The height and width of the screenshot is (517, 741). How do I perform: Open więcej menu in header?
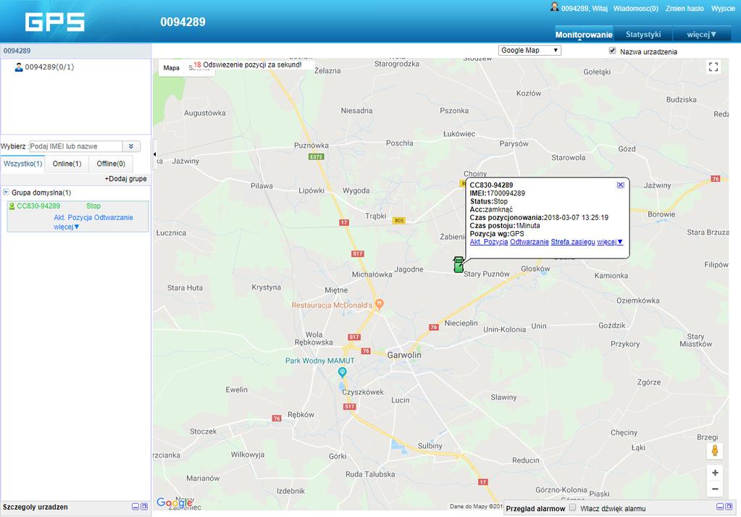point(702,35)
